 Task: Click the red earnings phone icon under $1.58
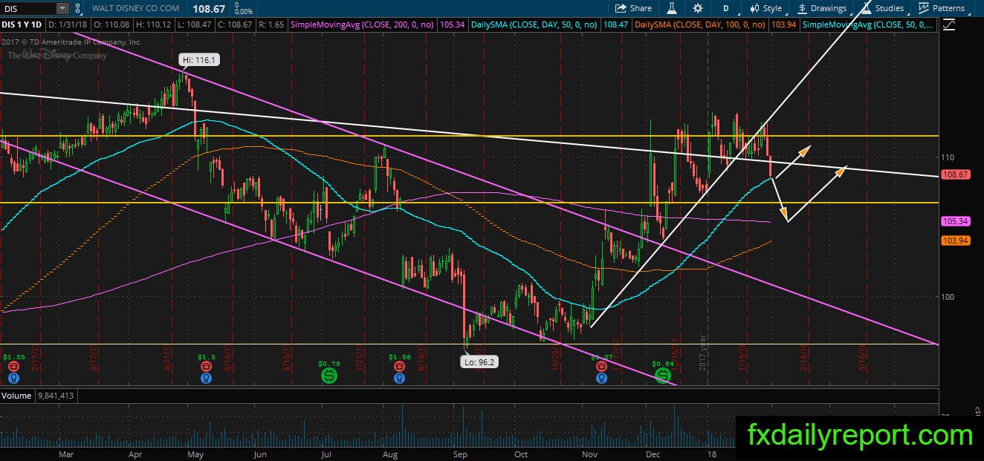(x=400, y=366)
